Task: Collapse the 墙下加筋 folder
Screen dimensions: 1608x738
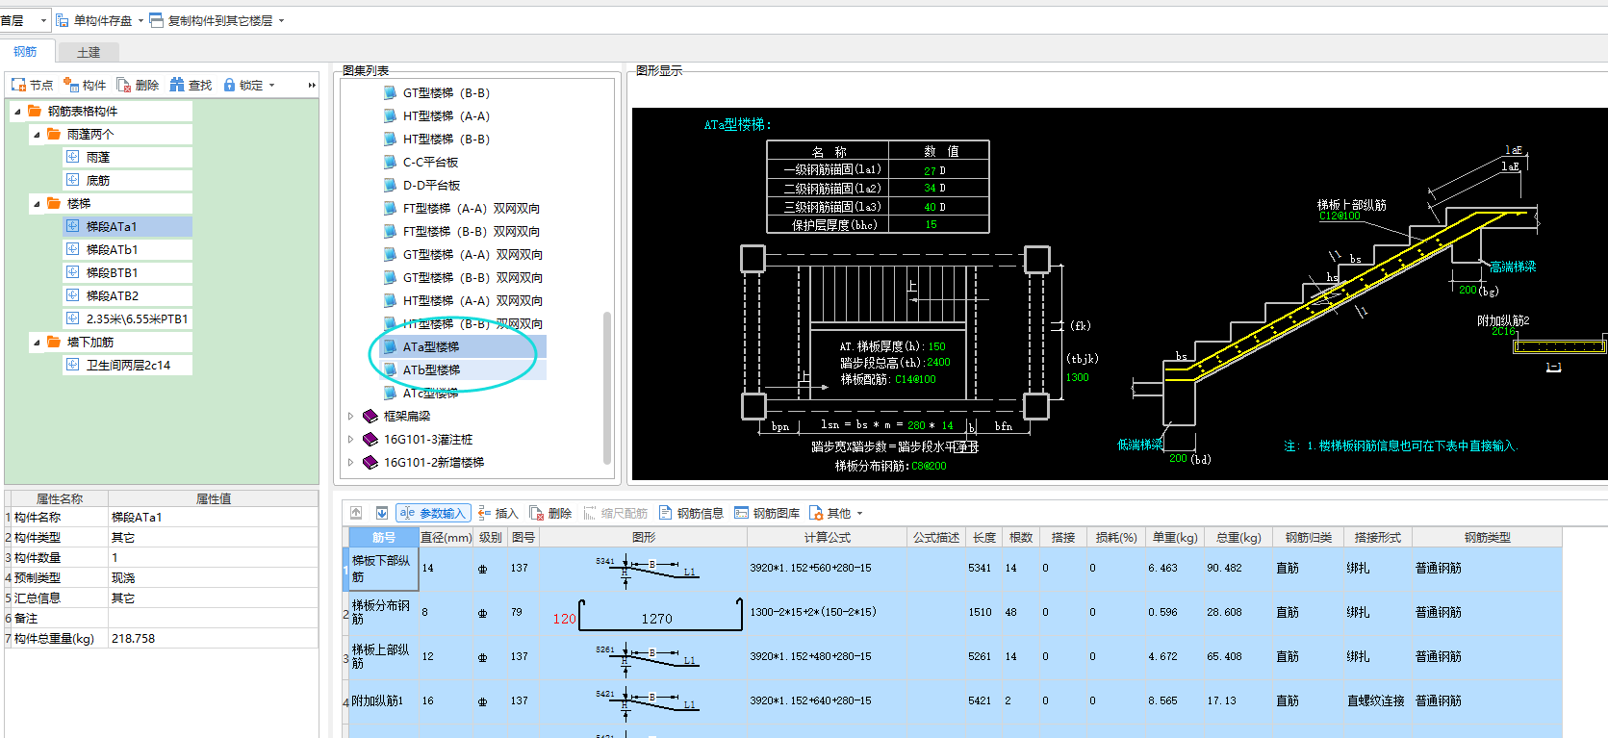Action: (x=37, y=343)
